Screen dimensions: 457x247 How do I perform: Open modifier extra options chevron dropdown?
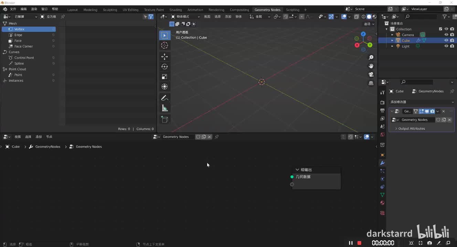pyautogui.click(x=438, y=111)
